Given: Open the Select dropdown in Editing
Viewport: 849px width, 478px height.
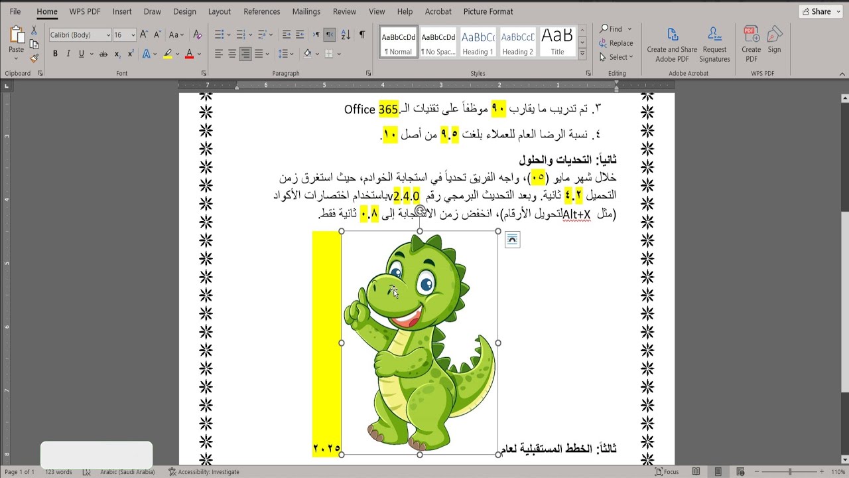Looking at the screenshot, I should click(616, 57).
